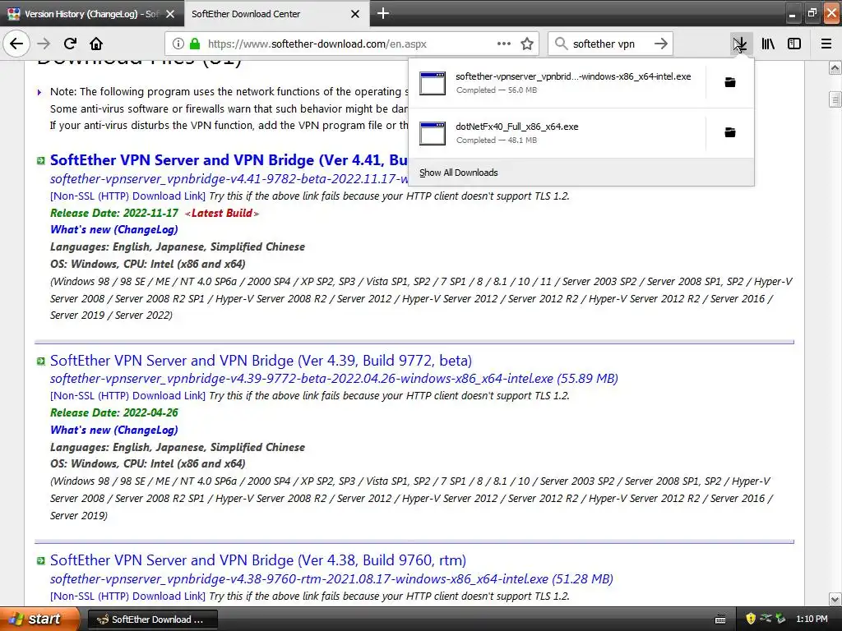This screenshot has width=842, height=631.
Task: Click the forward navigation arrow
Action: (44, 44)
